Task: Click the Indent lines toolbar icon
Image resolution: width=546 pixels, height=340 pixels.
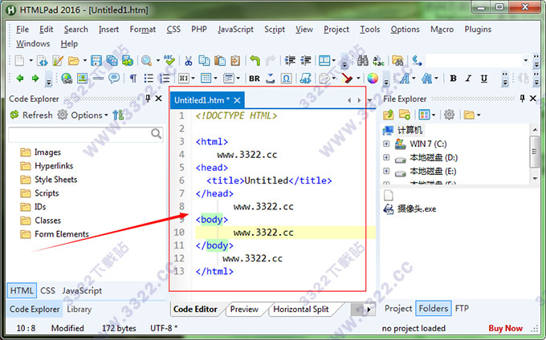Action: (290, 61)
